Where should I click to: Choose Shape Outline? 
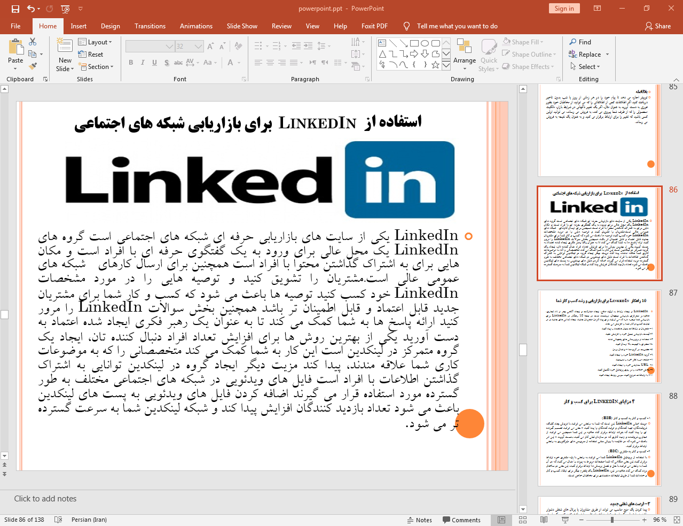[x=530, y=54]
